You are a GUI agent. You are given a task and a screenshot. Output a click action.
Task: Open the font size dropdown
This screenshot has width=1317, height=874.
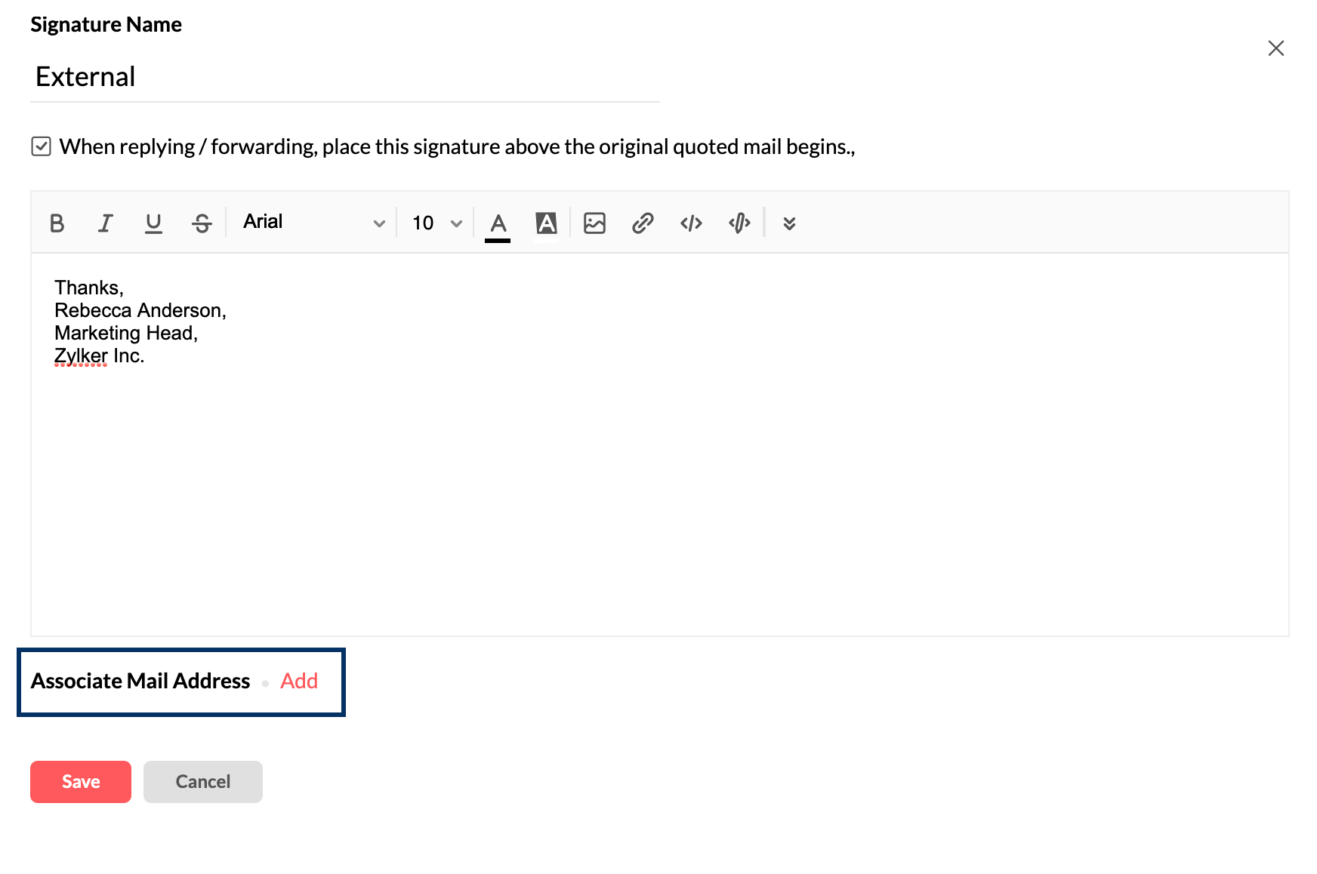point(434,222)
